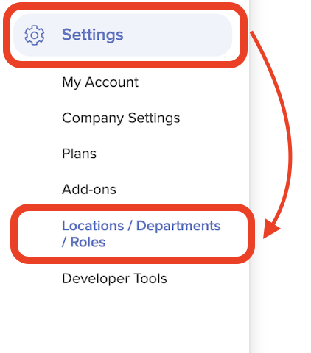Click the Settings gear icon
Screen dimensions: 311x353
click(x=35, y=35)
